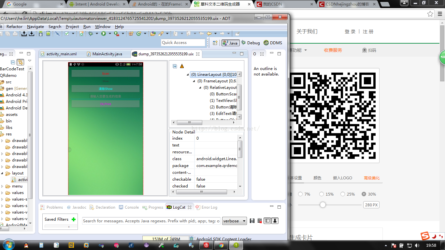Click the Debug bug toolbar icon
This screenshot has width=445, height=250.
[91, 34]
